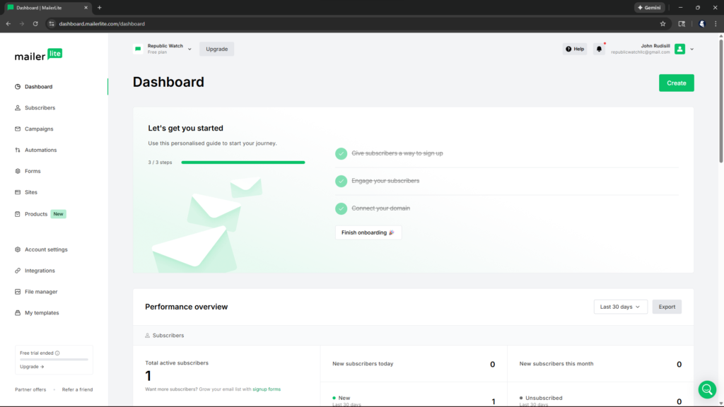Open the Last 30 days dropdown

point(620,307)
